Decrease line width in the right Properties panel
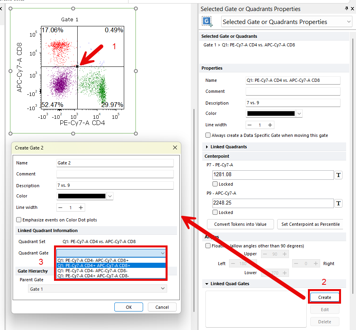The image size is (356, 330). tap(250, 125)
